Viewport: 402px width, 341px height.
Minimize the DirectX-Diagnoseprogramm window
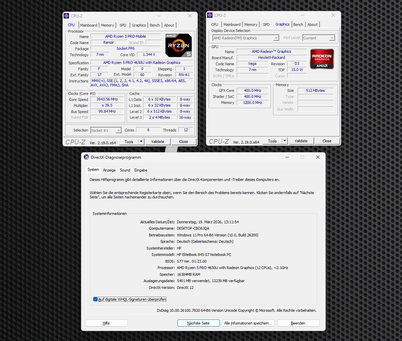tap(287, 157)
